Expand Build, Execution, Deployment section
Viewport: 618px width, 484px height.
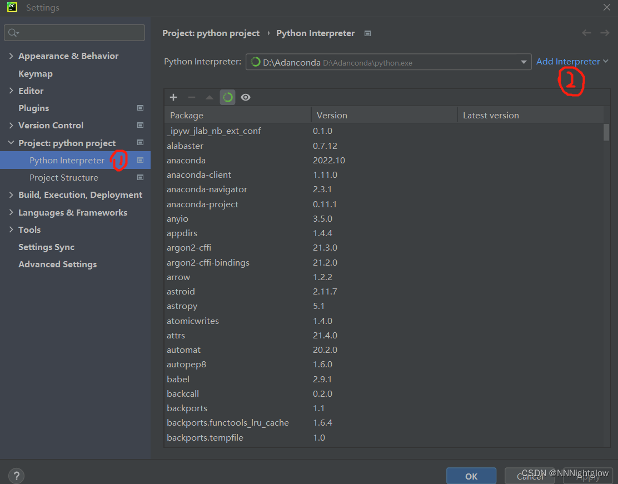(11, 194)
